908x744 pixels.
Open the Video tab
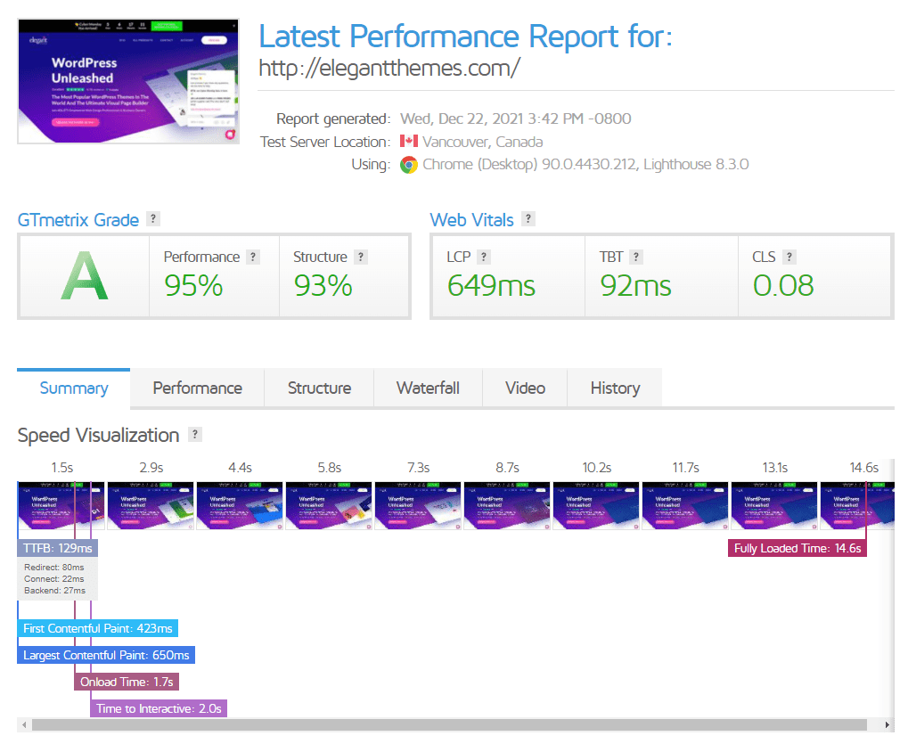pos(524,388)
